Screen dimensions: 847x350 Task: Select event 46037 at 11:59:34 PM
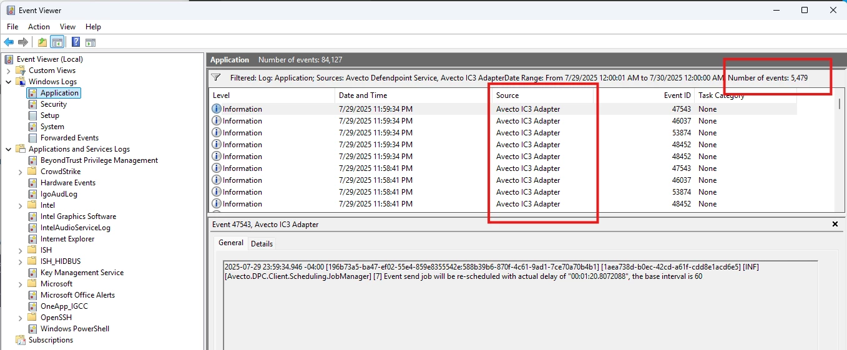(503, 121)
